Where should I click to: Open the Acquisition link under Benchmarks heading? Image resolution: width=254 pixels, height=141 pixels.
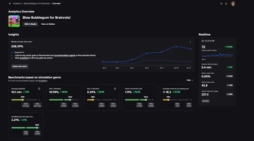pos(43,81)
